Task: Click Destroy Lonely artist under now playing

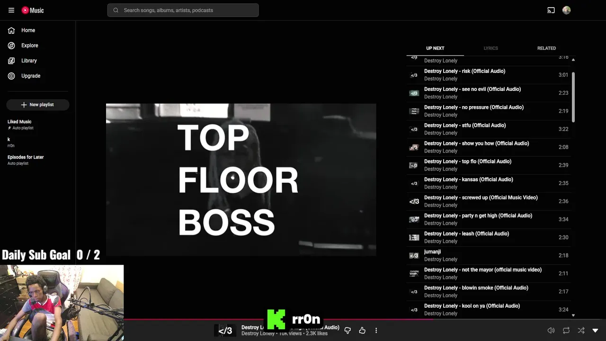Action: coord(258,333)
